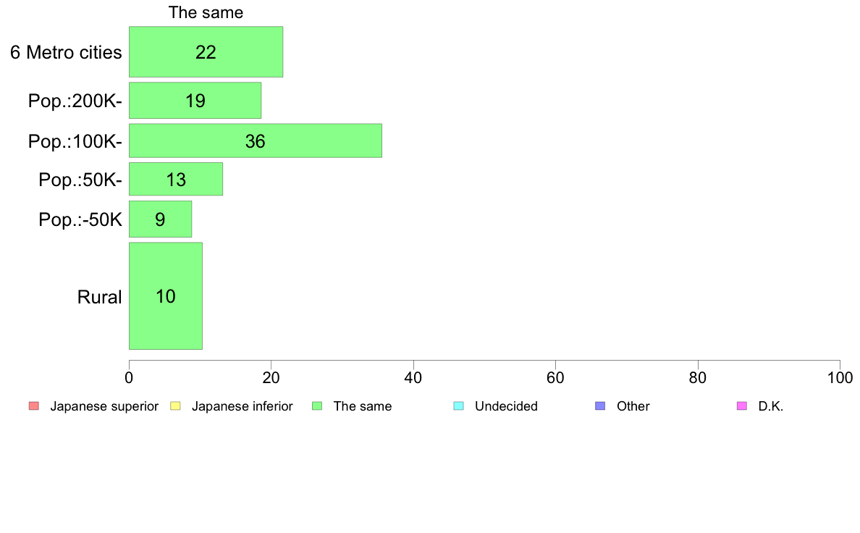Click the Rural category label
Screen dimensions: 860x533
[x=99, y=297]
